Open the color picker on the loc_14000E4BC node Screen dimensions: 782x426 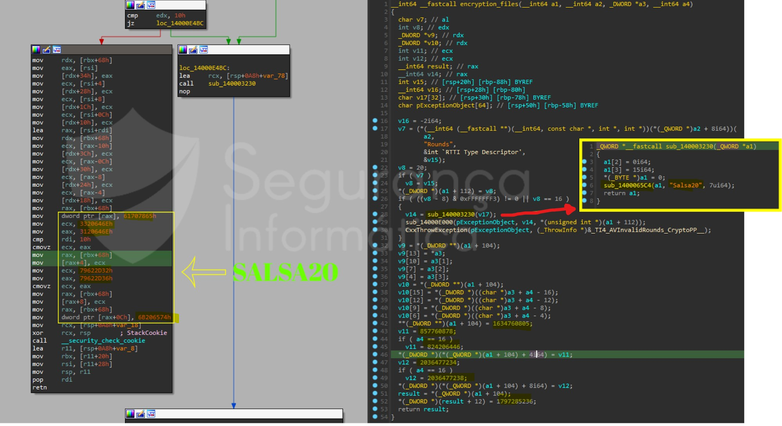(x=183, y=50)
